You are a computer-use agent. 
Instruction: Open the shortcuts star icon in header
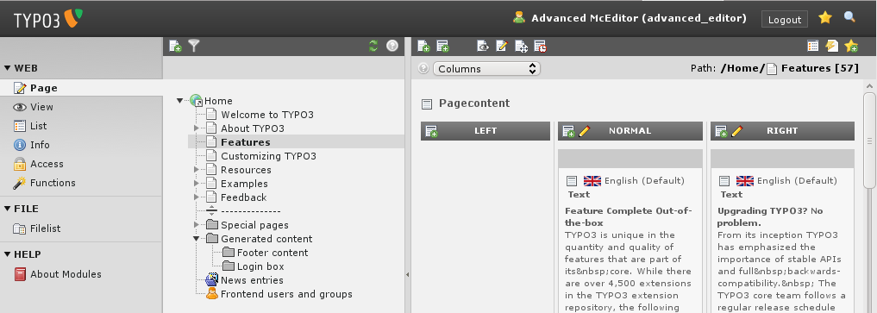point(825,18)
